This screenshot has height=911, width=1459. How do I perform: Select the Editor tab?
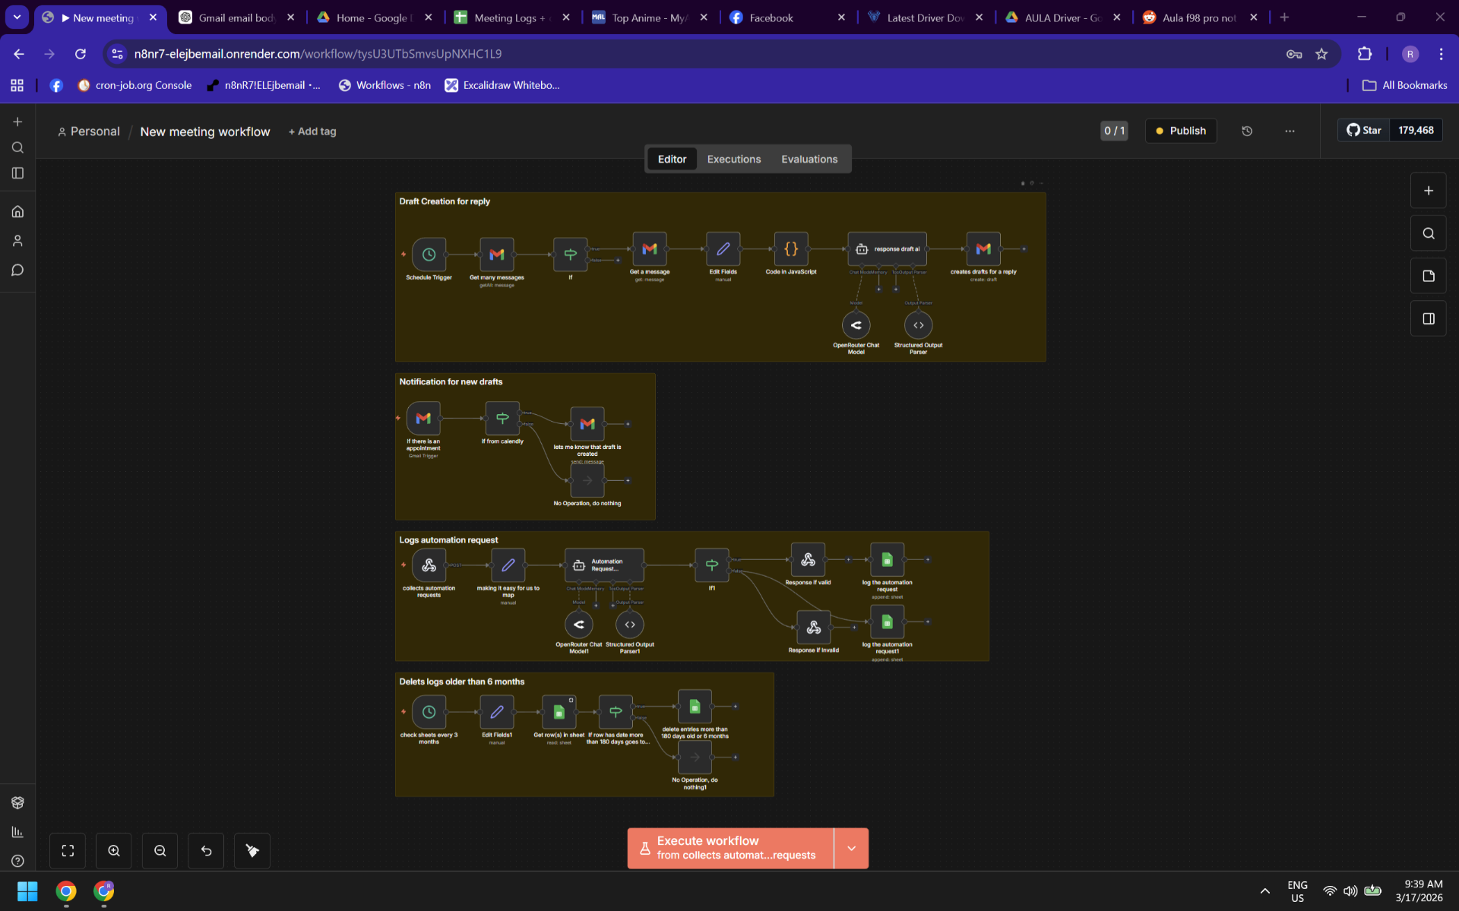(x=672, y=159)
